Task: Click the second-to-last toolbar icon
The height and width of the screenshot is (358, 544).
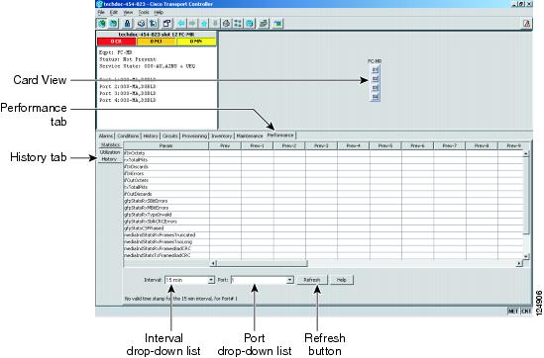Action: coord(264,23)
